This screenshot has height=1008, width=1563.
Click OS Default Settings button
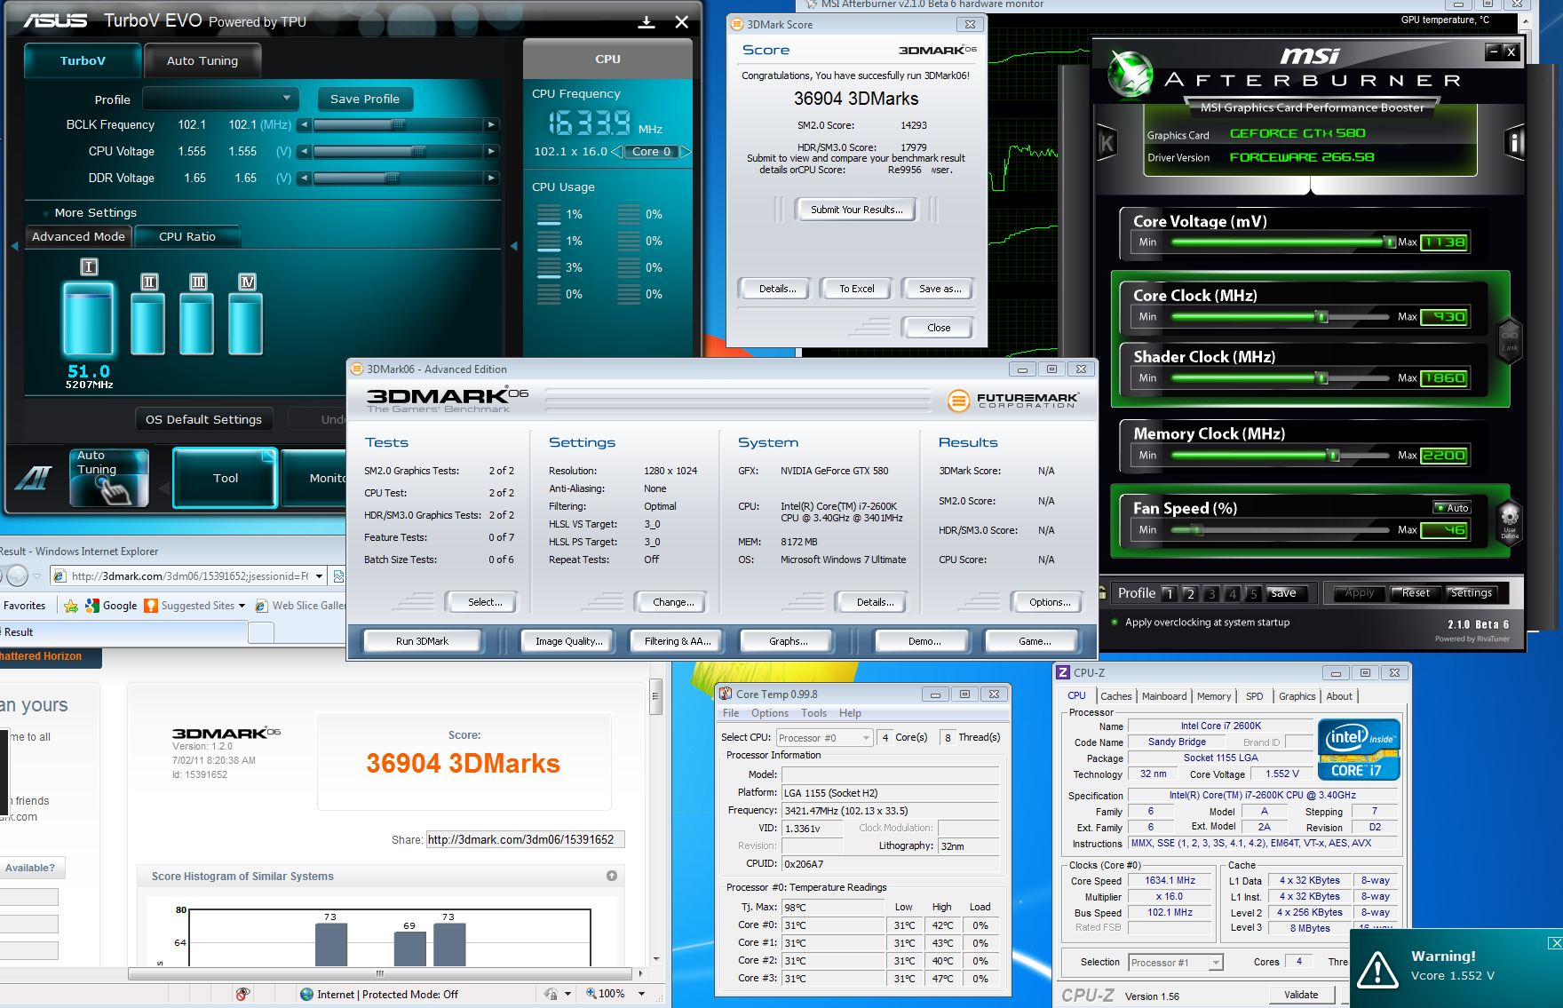click(x=204, y=419)
